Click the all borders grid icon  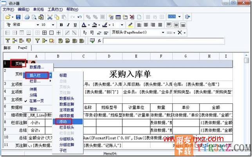(x=45, y=33)
